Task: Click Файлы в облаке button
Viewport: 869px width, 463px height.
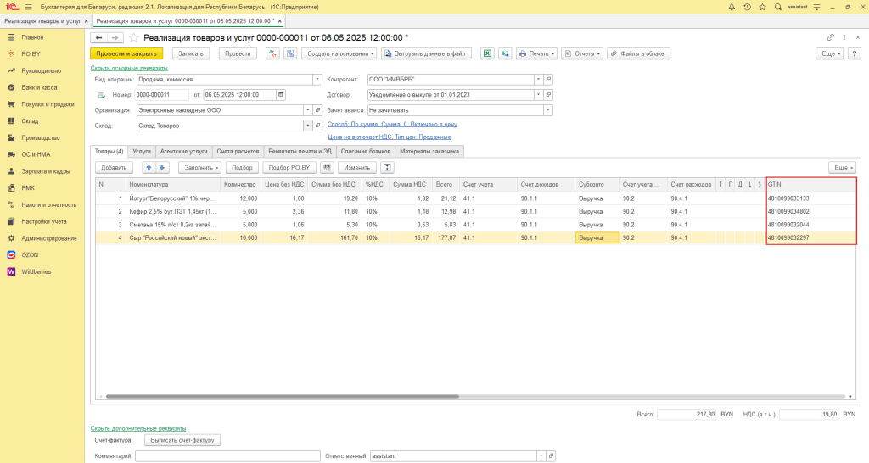Action: (638, 53)
